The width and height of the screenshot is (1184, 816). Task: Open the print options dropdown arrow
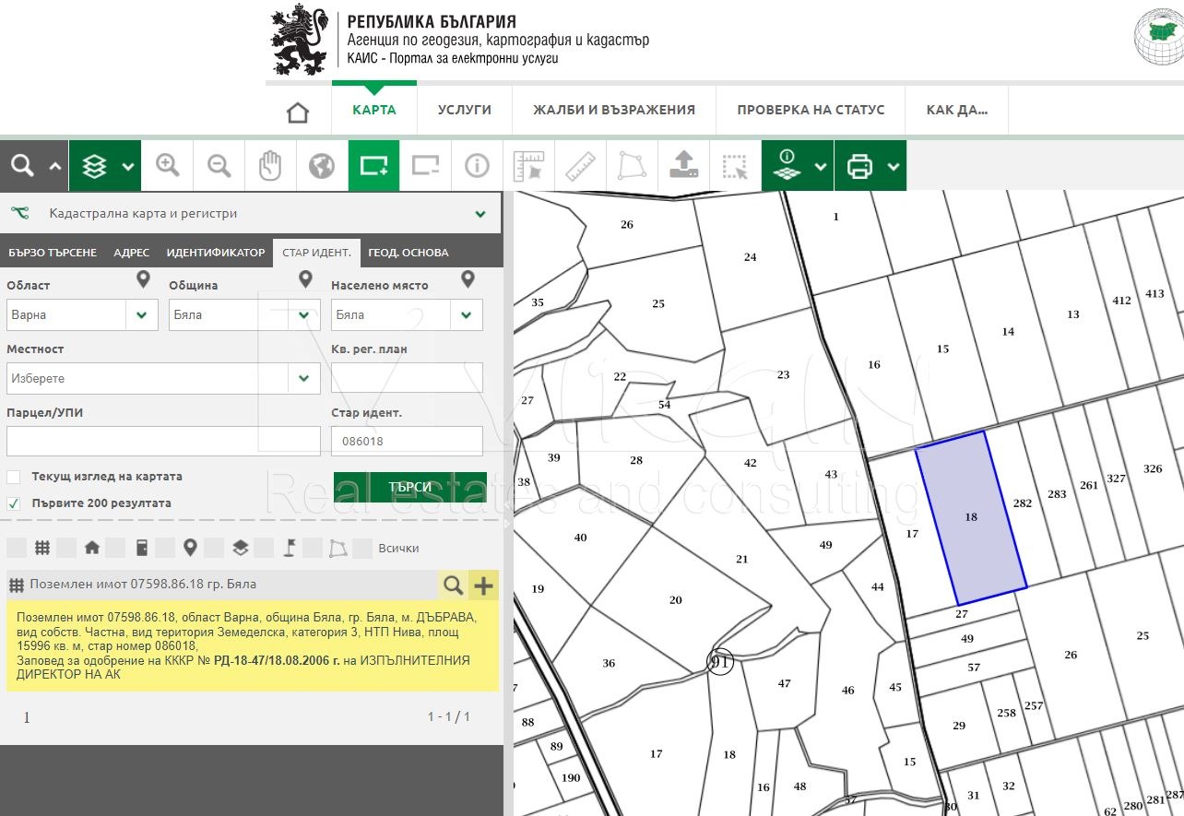coord(893,167)
